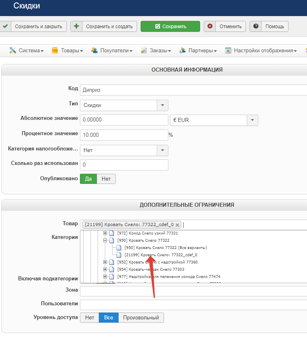Click document icon of [950] Кровать Сиело 77322
Screen dimensions: 307x360
tap(112, 241)
